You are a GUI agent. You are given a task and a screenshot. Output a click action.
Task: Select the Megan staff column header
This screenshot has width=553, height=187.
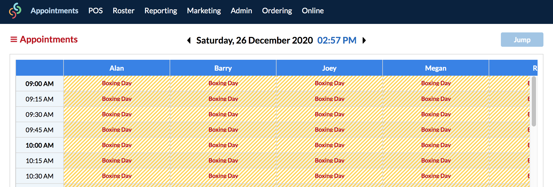tap(436, 68)
